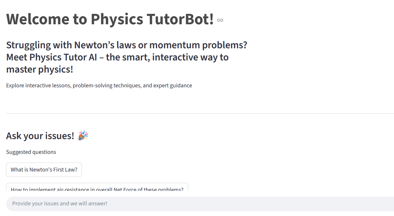Select suggested question What is Newton's First Law?
Screen dimensions: 394x216
coord(44,170)
